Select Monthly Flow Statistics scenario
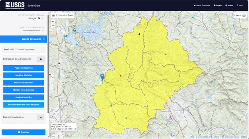The height and width of the screenshot is (139, 249). [23, 90]
